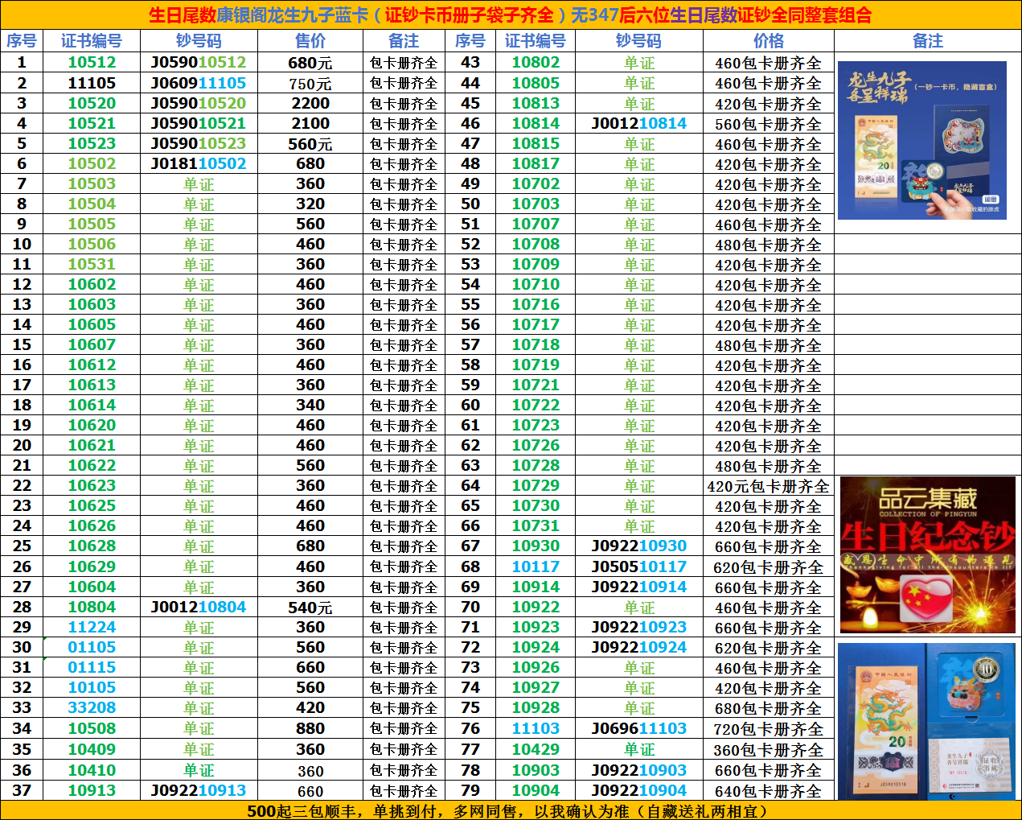Image resolution: width=1022 pixels, height=820 pixels.
Task: Select the cell containing J001210814
Action: click(x=638, y=123)
